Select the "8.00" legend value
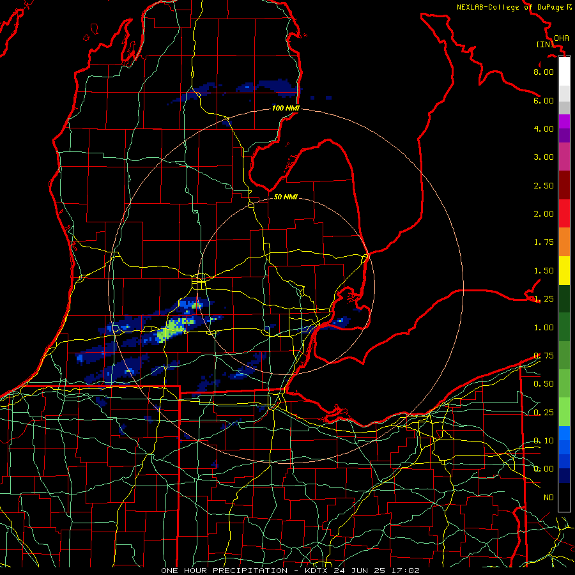The image size is (575, 575). (544, 72)
